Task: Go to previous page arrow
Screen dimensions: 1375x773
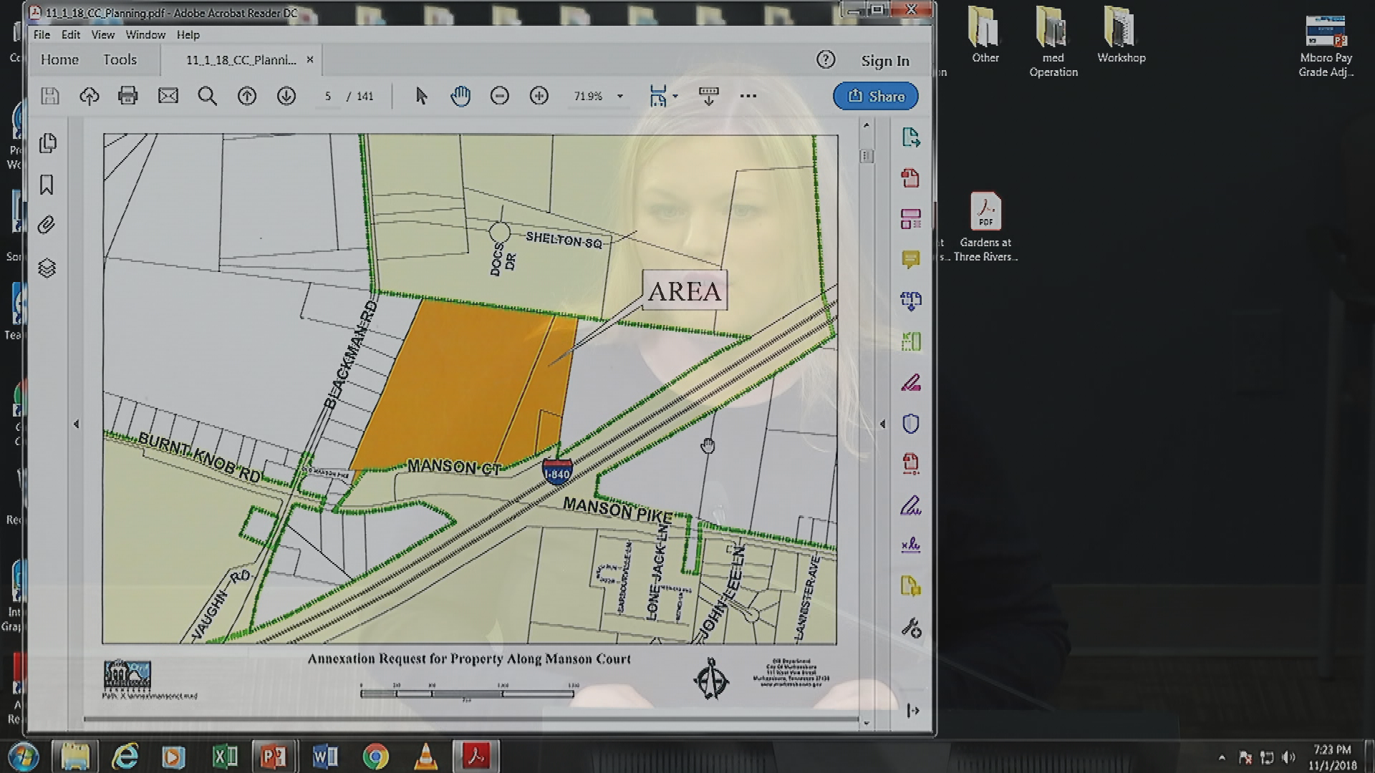Action: [246, 96]
